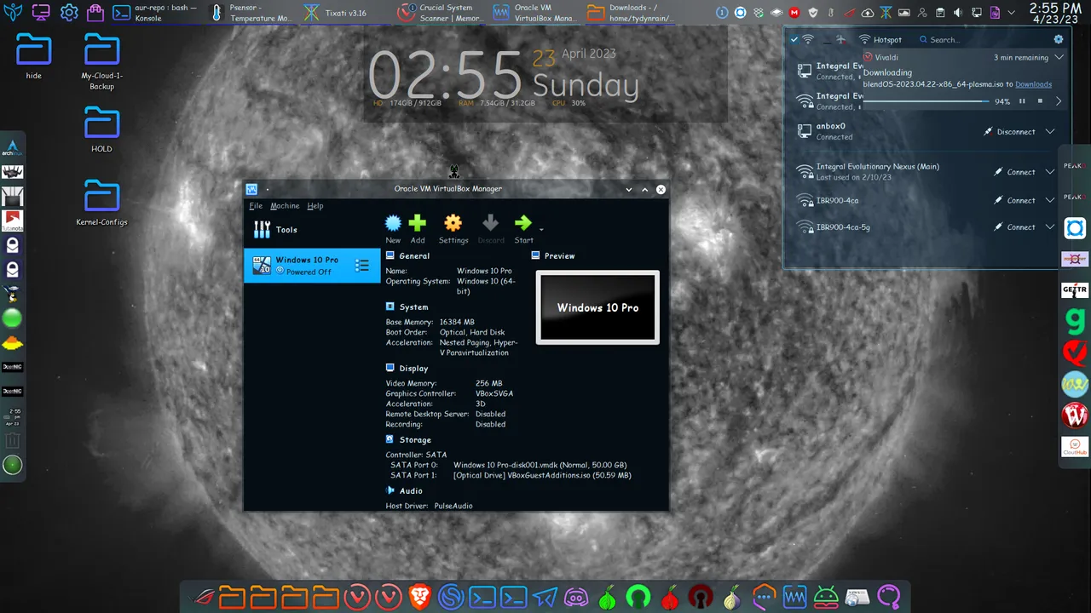Open the Display section header
The image size is (1091, 613).
point(407,368)
